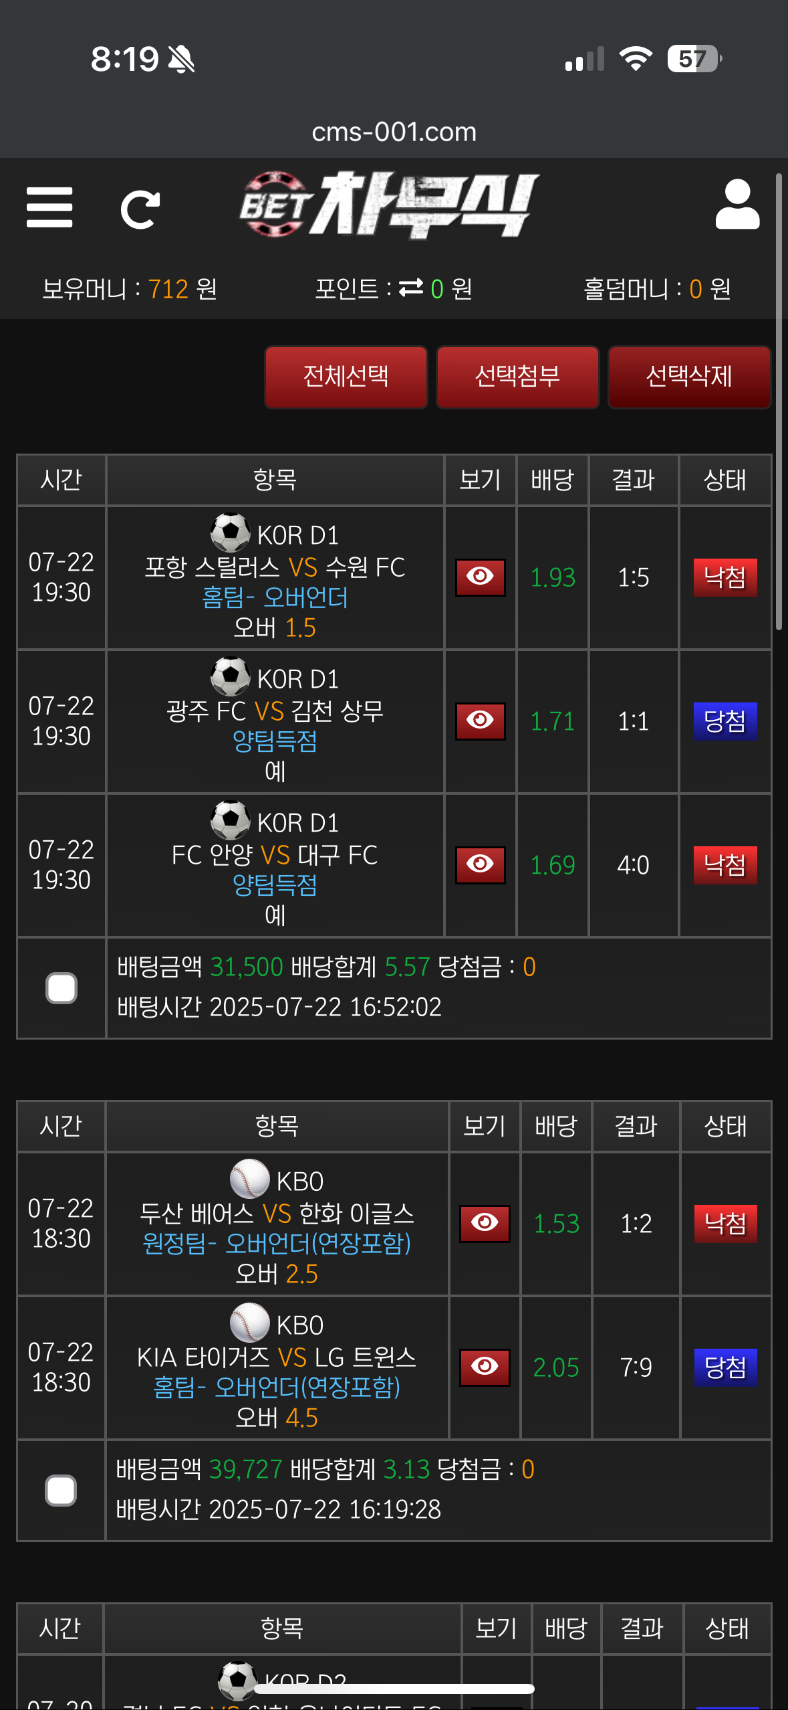
Task: Check the 39,727 bet slip checkbox
Action: [61, 1491]
